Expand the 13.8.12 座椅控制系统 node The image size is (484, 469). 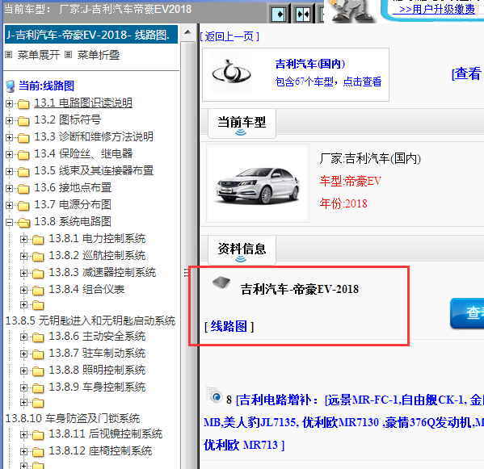pos(23,452)
